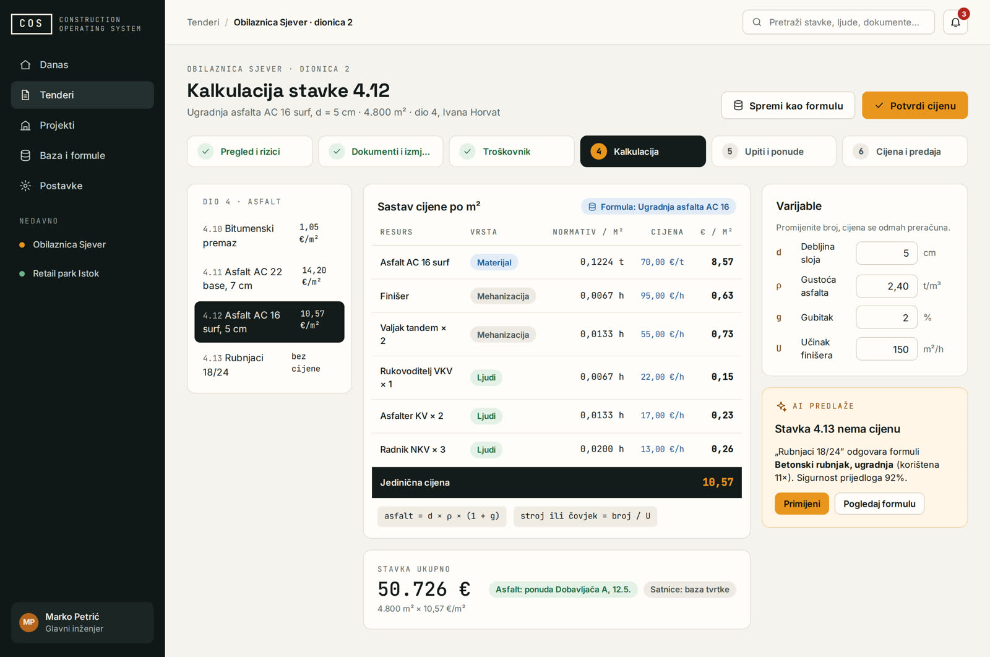Click the Učinak finišera input field
The height and width of the screenshot is (657, 990).
point(886,349)
